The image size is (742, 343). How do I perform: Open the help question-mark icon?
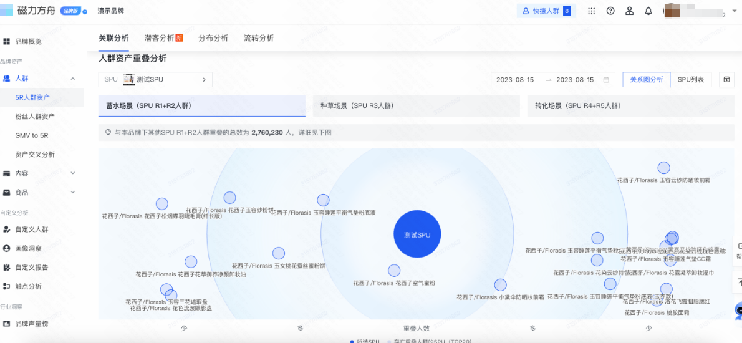[x=610, y=11]
